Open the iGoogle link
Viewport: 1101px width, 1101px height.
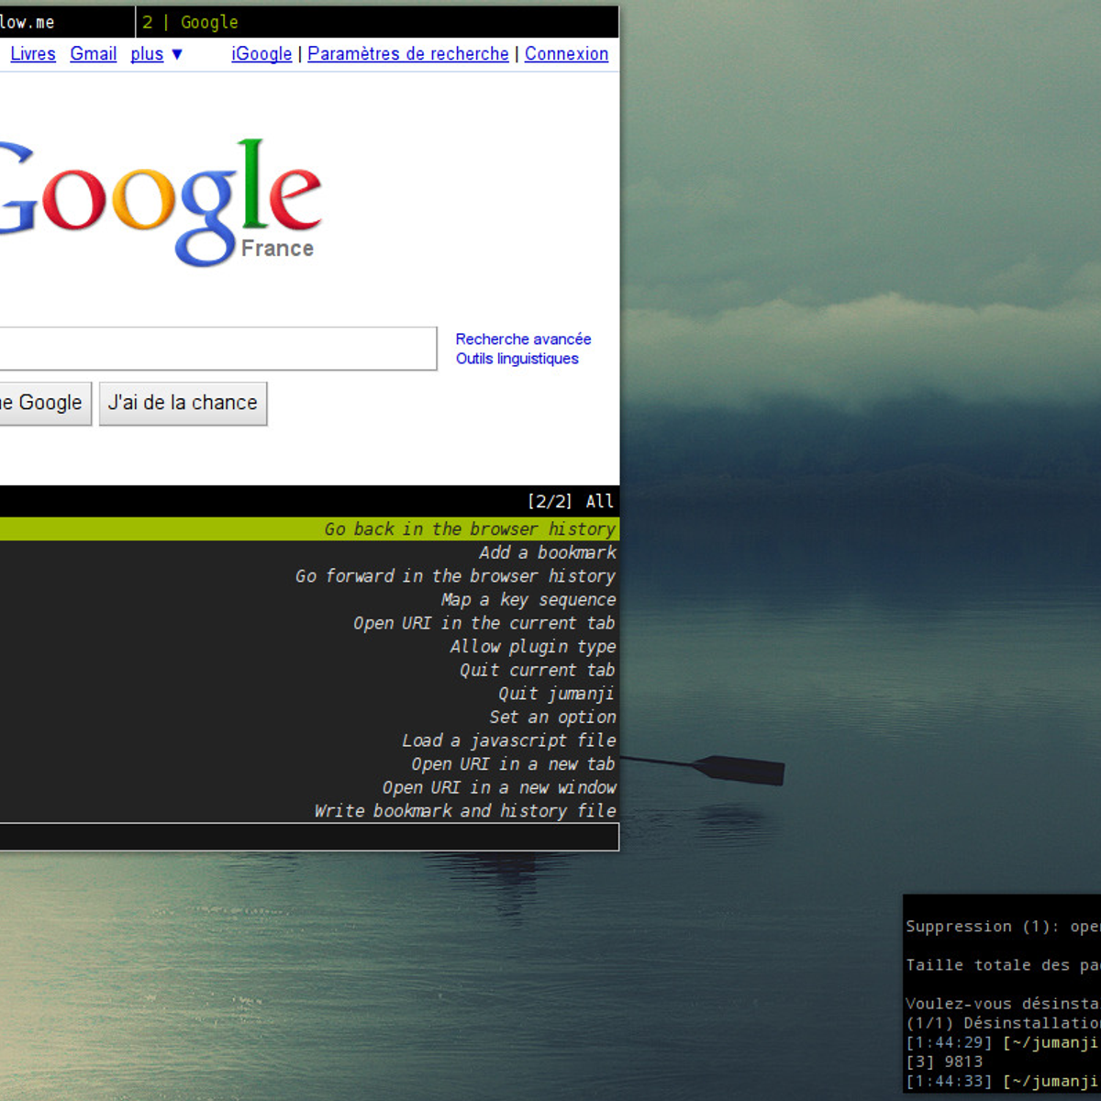(261, 54)
